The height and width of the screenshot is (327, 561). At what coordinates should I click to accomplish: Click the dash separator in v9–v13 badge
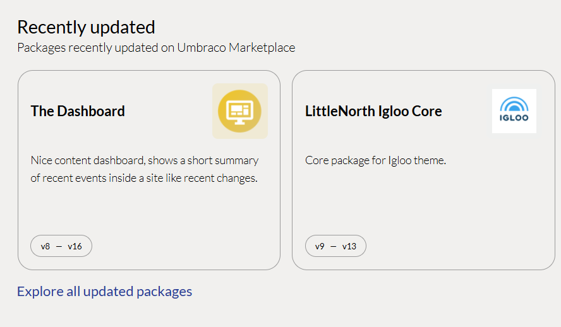tap(334, 247)
